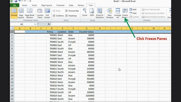181x102 pixels.
Task: Open Customize Quick Access Toolbar dropdown
Action: point(30,1)
